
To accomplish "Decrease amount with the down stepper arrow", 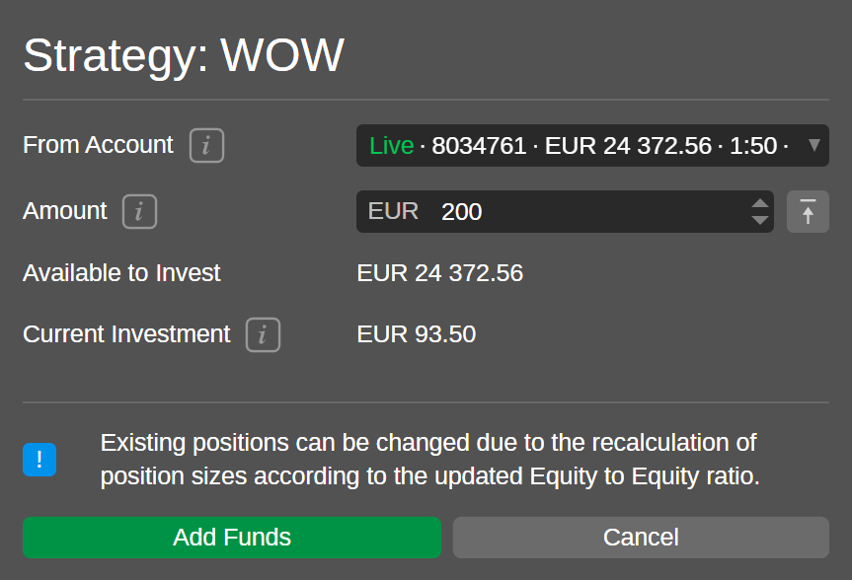I will pos(759,220).
